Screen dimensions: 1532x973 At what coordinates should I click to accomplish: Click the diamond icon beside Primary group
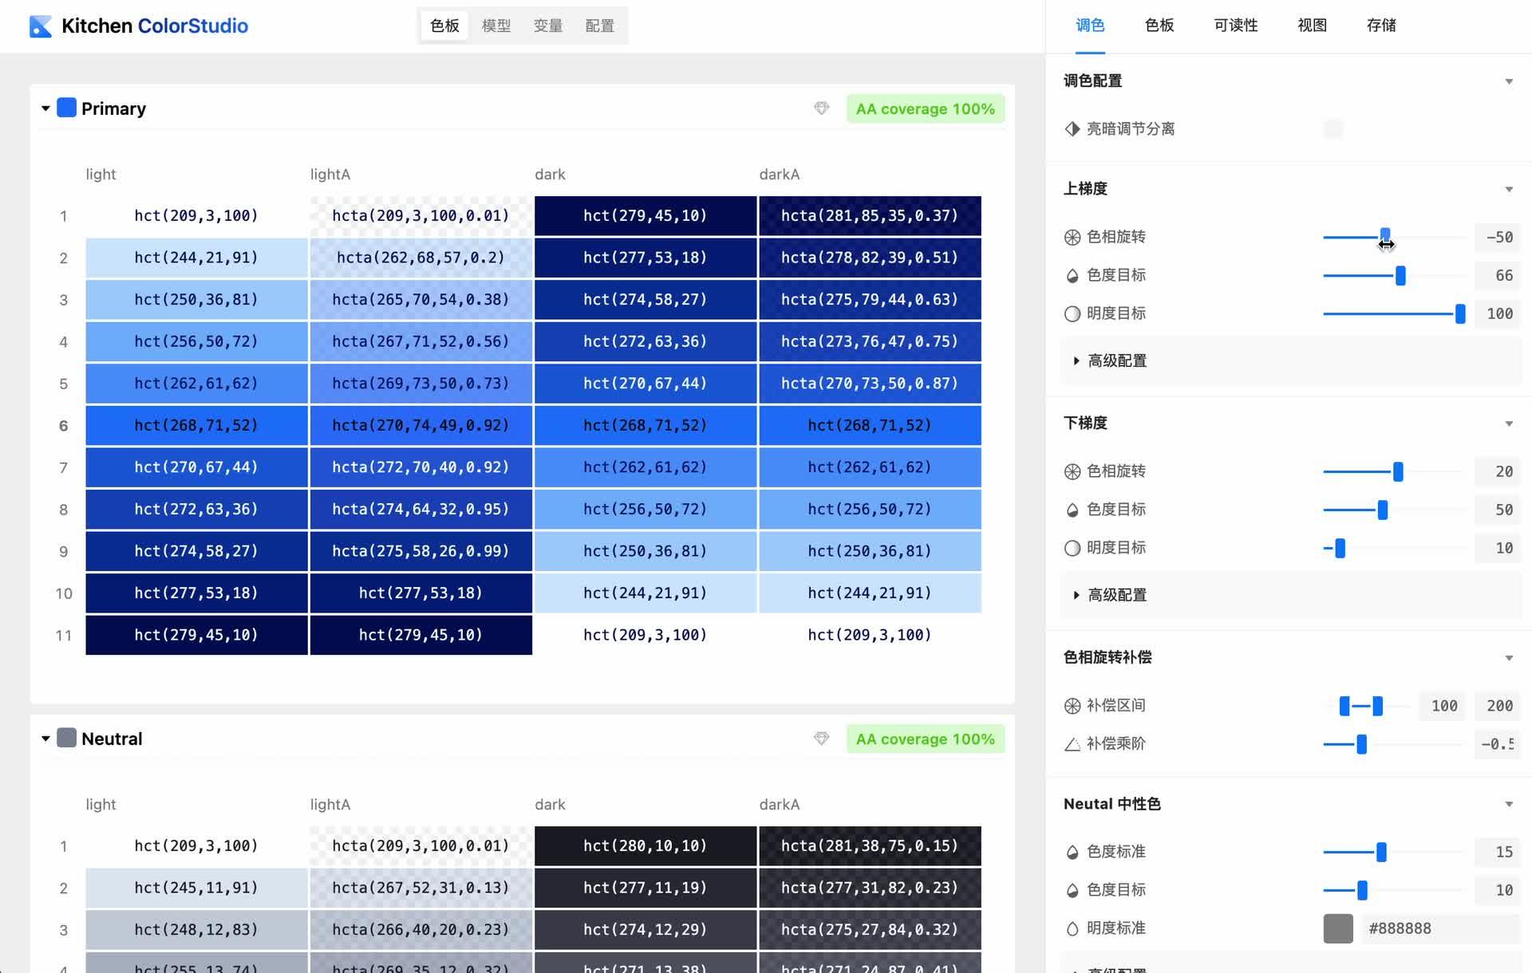821,108
